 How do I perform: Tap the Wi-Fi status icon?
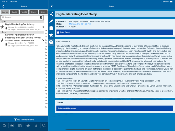(164, 2)
